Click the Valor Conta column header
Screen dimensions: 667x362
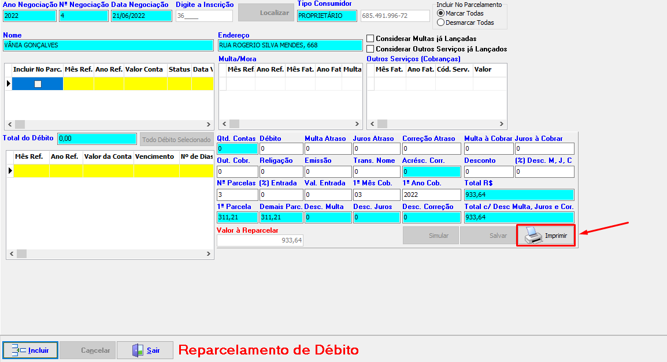tap(144, 69)
